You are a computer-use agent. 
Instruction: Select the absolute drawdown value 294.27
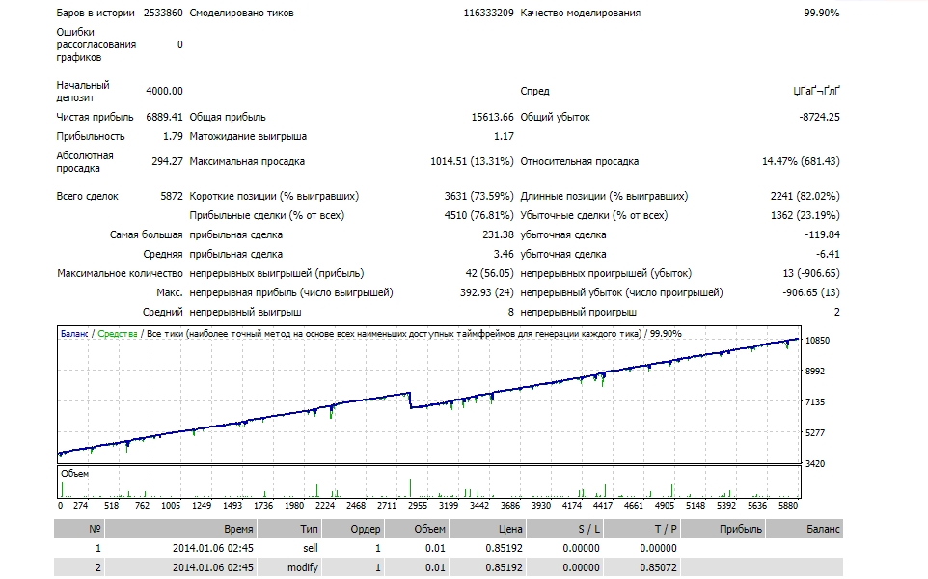point(167,161)
